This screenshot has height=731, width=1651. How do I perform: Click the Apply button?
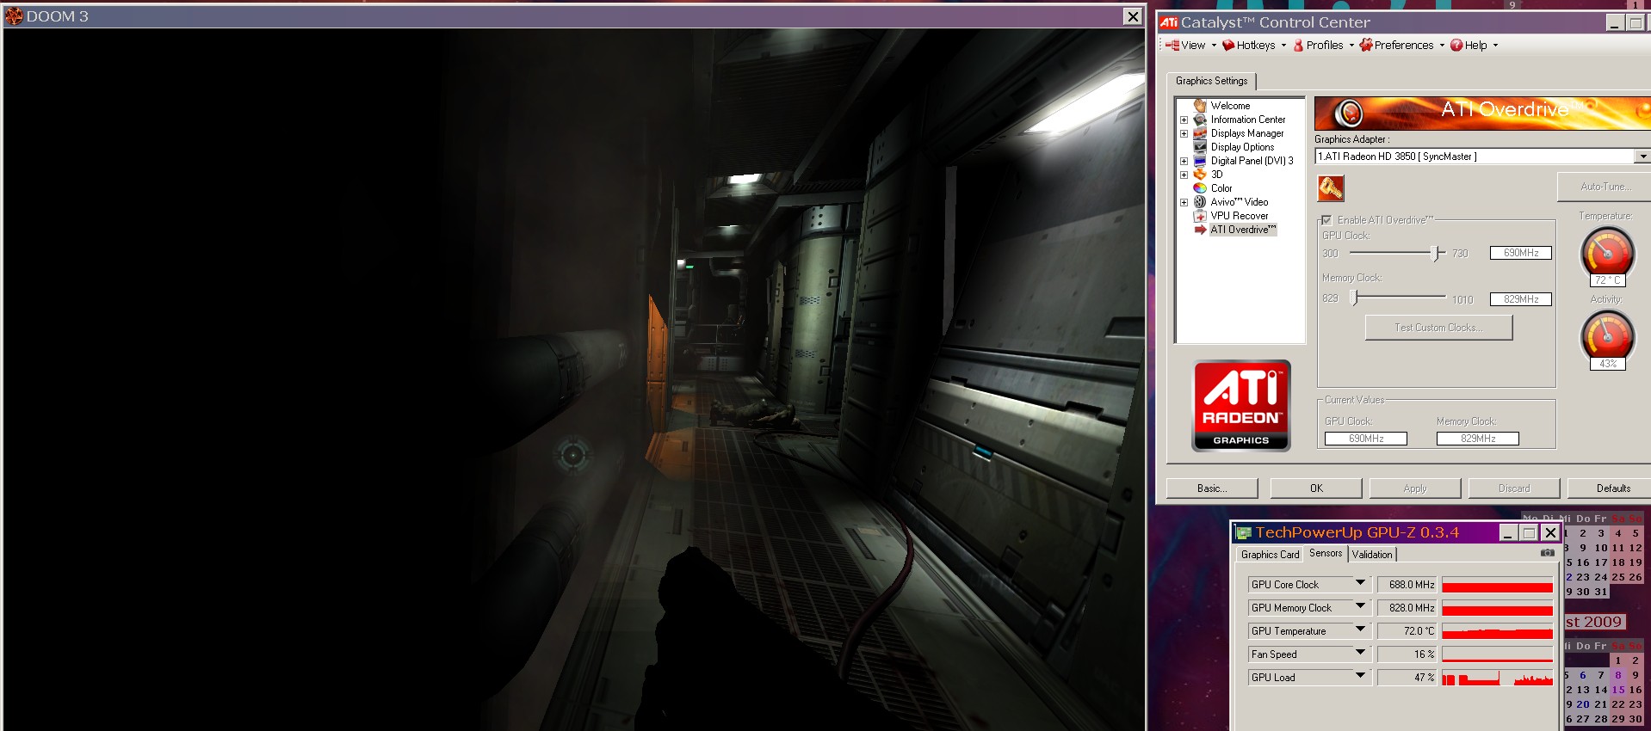(1415, 488)
